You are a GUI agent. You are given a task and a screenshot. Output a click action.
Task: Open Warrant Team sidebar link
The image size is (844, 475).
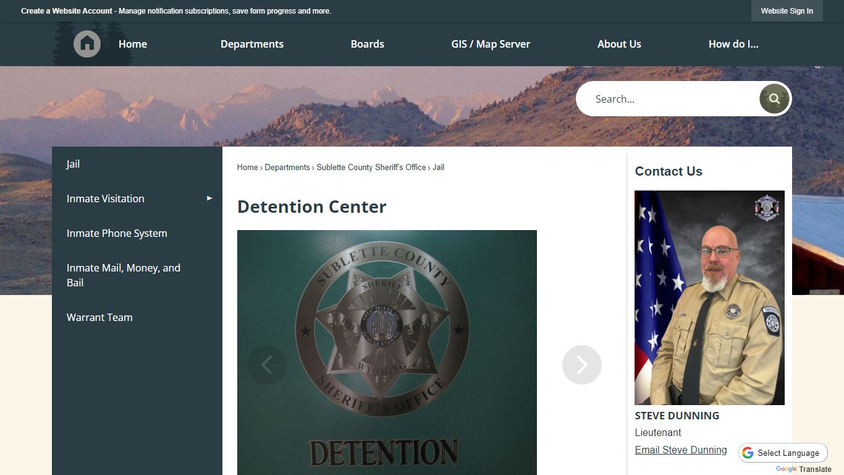[x=137, y=317]
